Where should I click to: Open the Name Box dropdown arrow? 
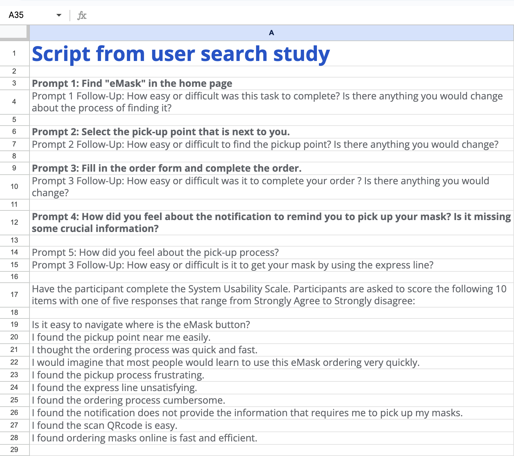(59, 15)
